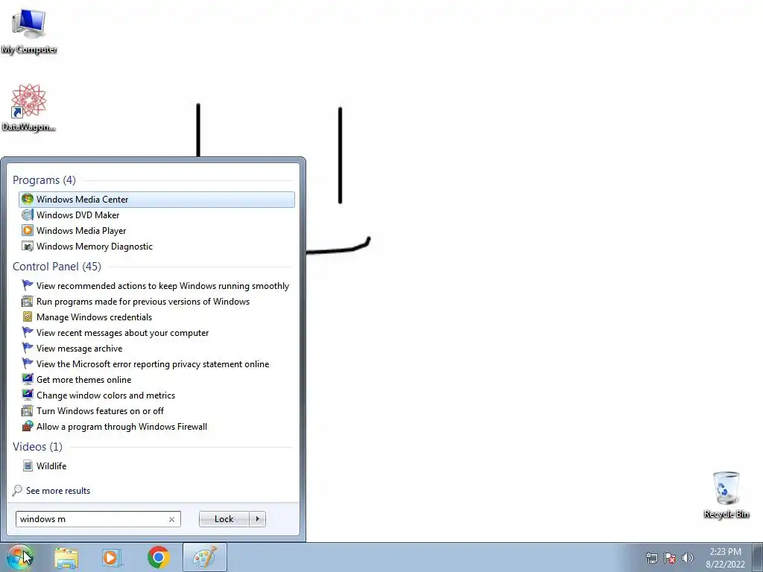Click the Wildlife video file icon

pyautogui.click(x=28, y=465)
